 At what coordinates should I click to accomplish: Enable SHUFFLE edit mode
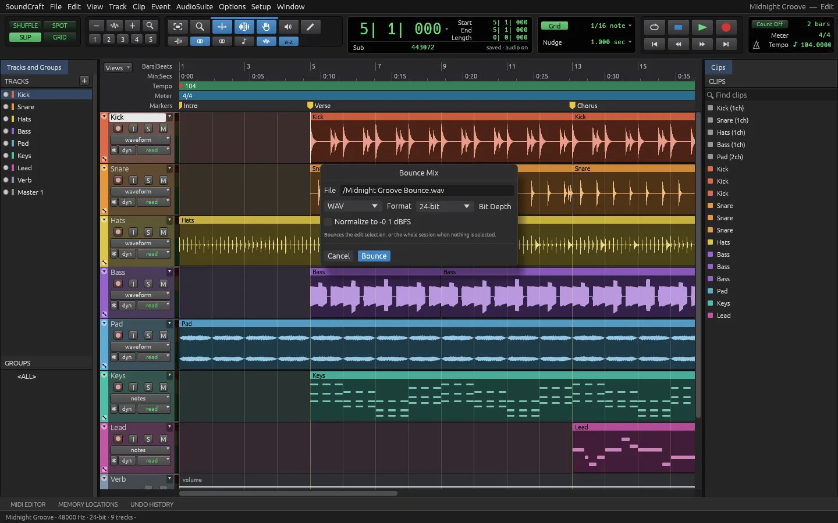pos(26,26)
